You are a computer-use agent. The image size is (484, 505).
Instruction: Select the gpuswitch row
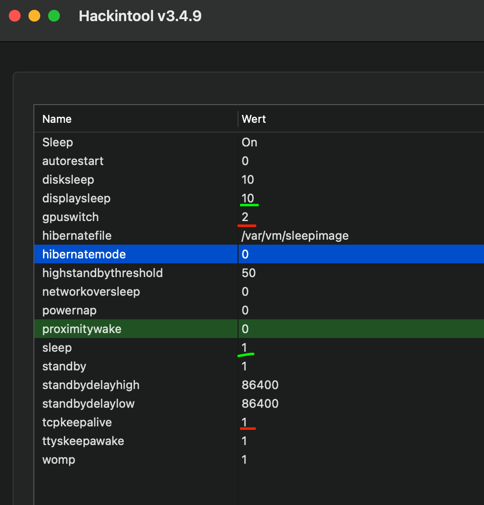(259, 217)
